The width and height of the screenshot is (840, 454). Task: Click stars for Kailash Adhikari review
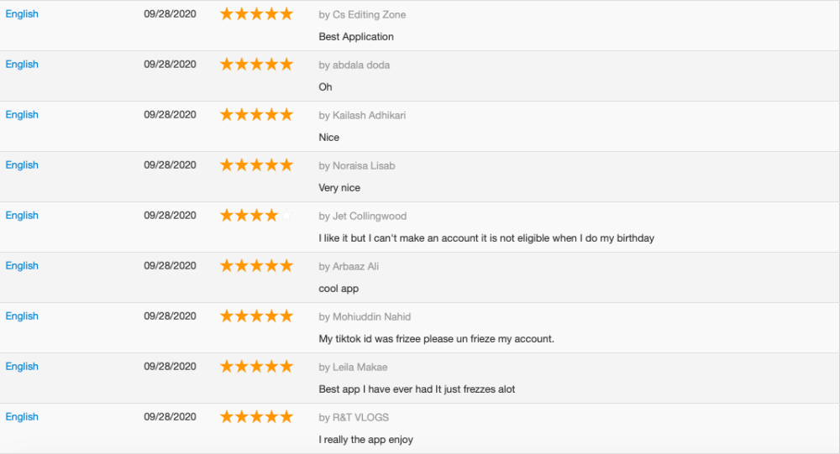256,115
